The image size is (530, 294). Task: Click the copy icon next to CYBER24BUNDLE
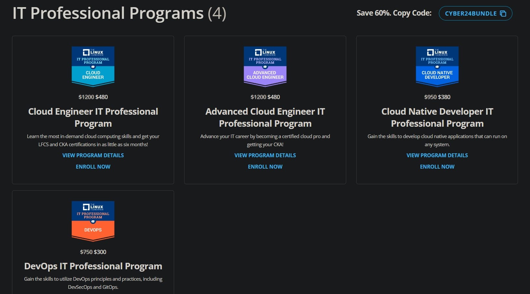tap(503, 13)
